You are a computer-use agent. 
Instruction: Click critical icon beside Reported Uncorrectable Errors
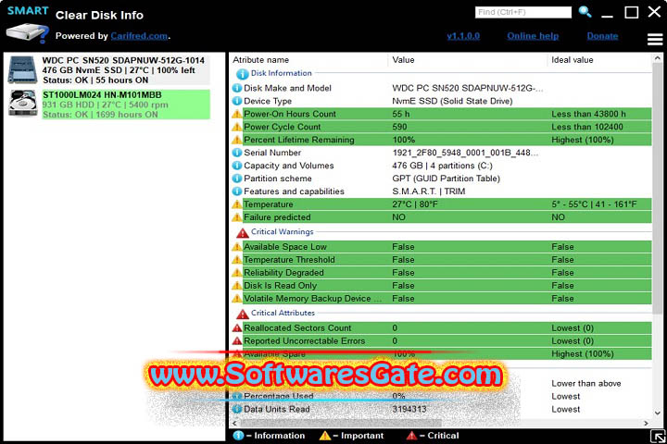coord(237,341)
